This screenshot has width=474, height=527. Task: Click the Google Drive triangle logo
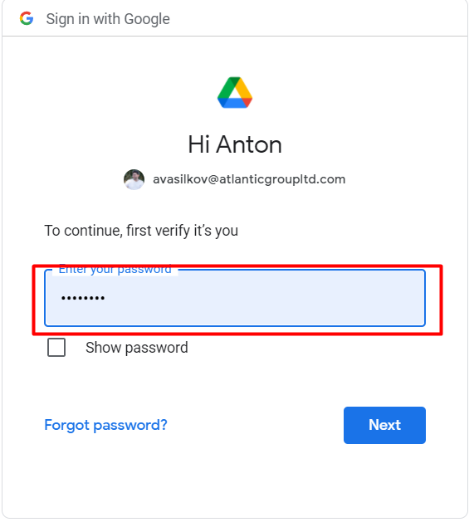pos(235,92)
